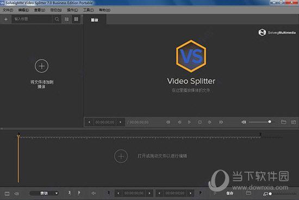Jump to next marker in player controls
Screen dimensions: 299x200
(221, 122)
